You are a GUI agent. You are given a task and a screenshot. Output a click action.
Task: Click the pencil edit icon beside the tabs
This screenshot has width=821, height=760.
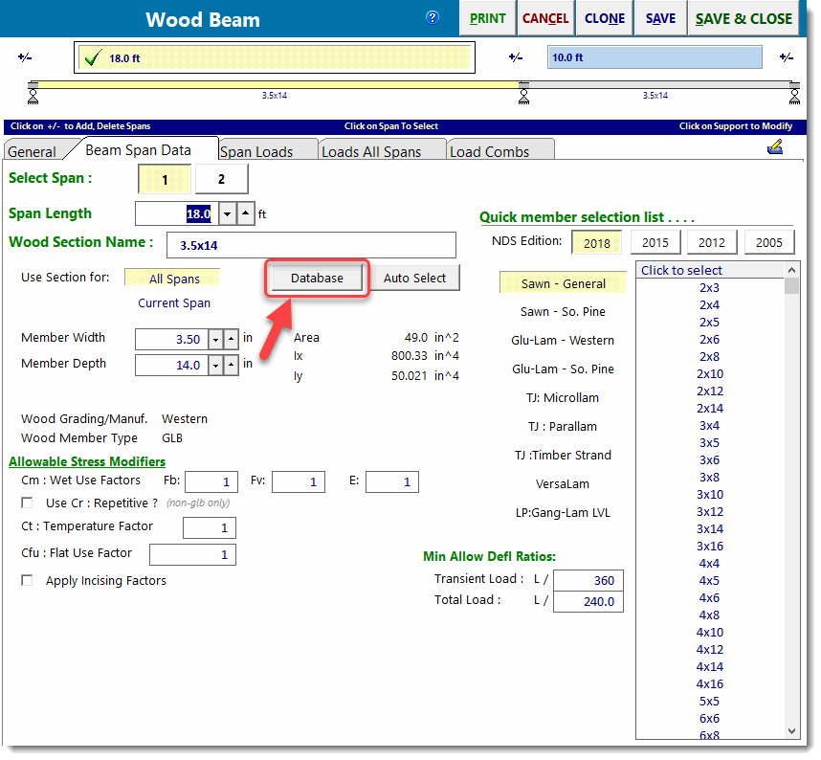tap(776, 145)
